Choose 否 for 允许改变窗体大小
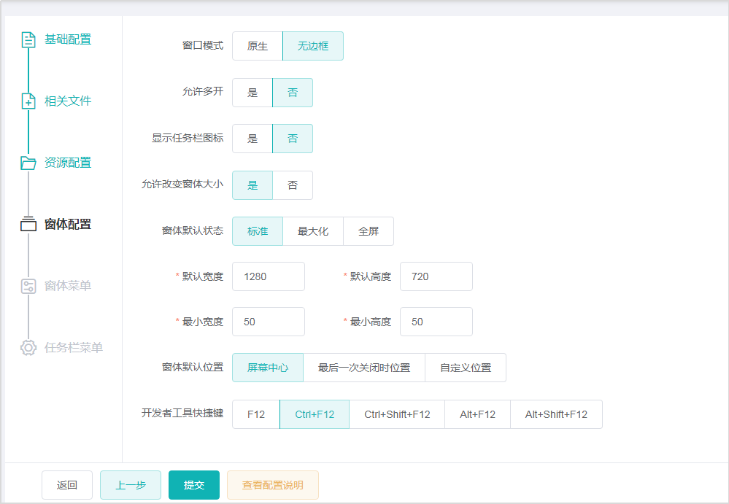 pos(293,185)
